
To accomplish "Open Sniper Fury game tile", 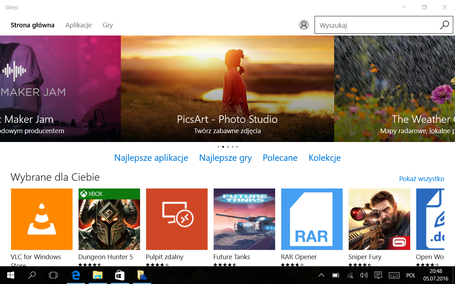I will pos(379,219).
